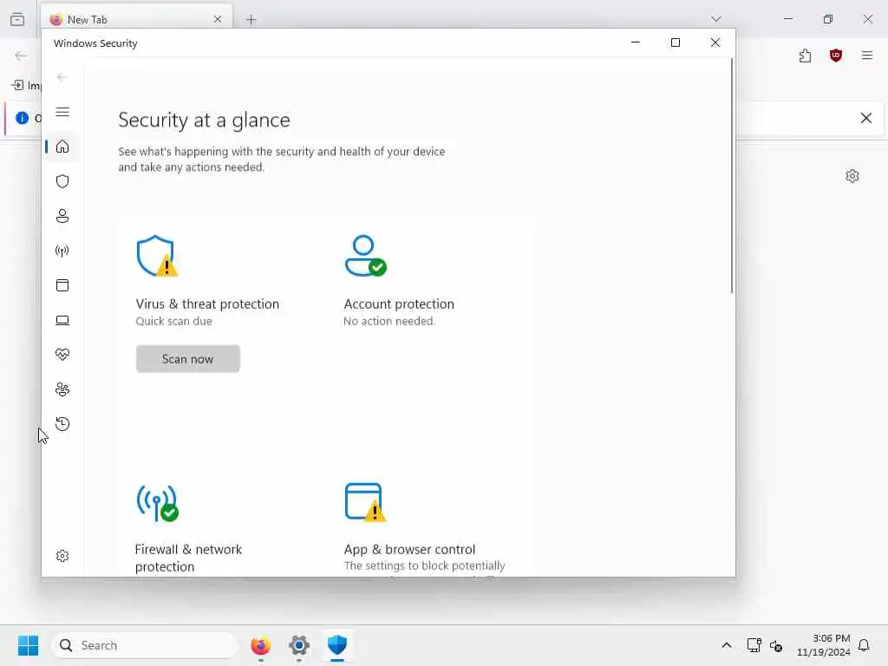The image size is (888, 666).
Task: Open the taskbar clock and date
Action: point(824,645)
